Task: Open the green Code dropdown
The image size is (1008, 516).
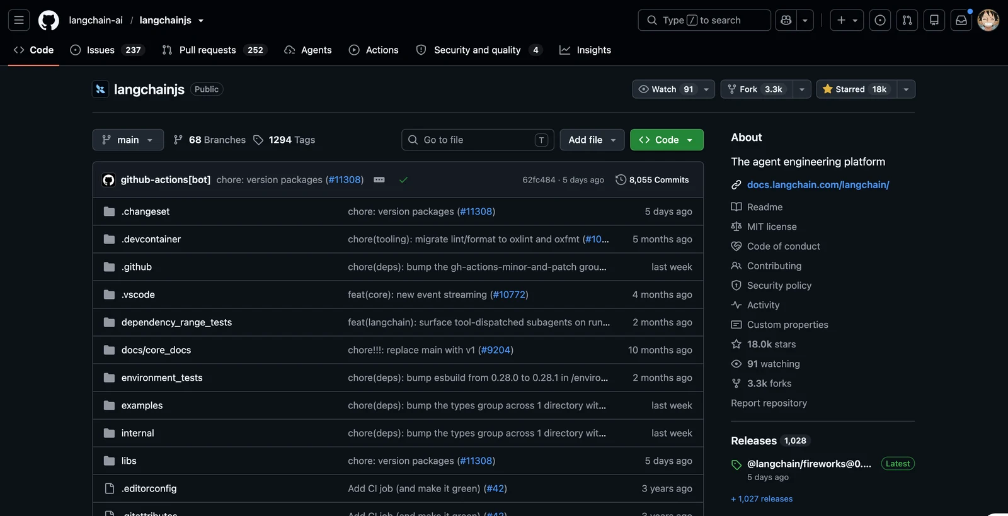Action: click(x=667, y=140)
